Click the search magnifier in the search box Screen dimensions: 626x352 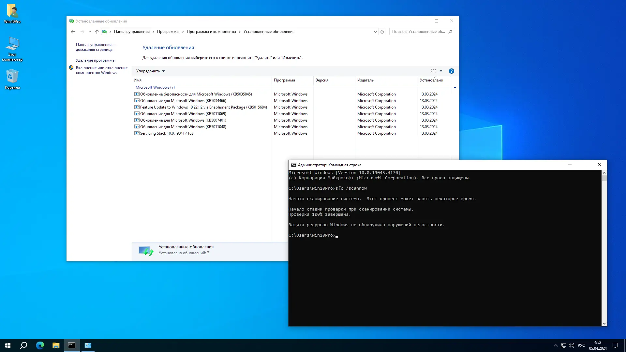tap(450, 32)
